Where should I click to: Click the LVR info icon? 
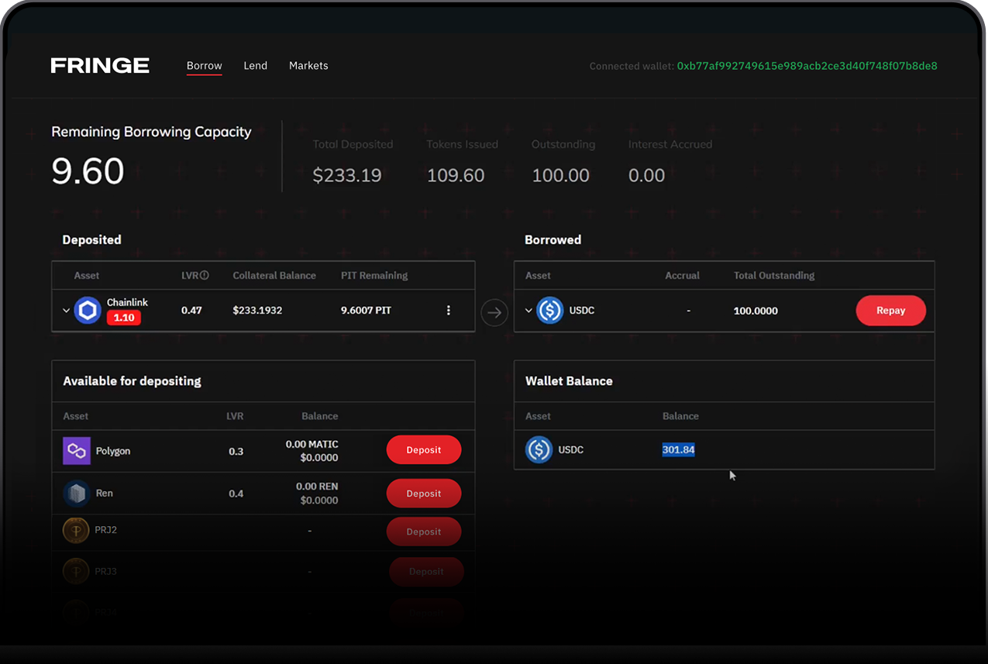coord(205,276)
